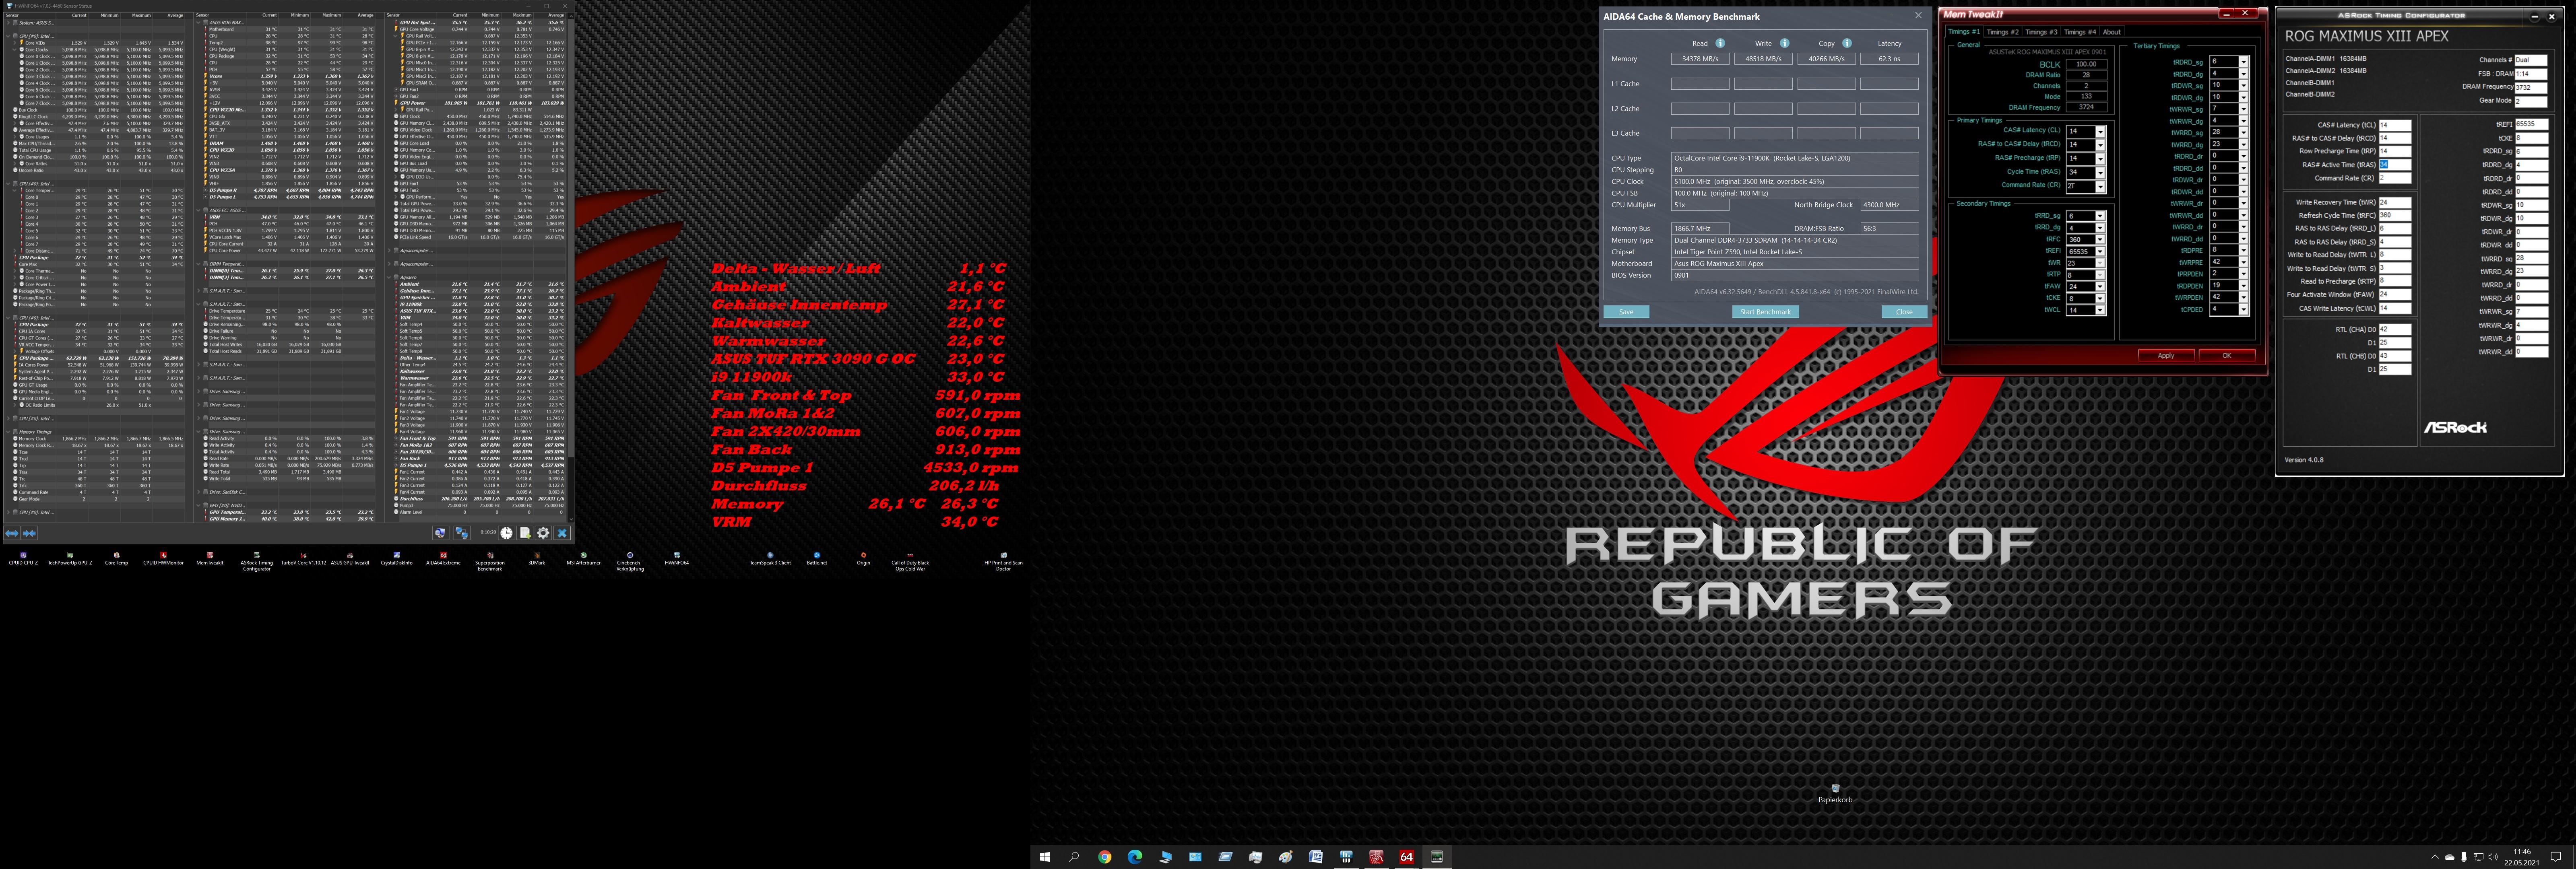The width and height of the screenshot is (2576, 869).
Task: Open AIDA64 Extreme desktop shortcut
Action: 443,558
